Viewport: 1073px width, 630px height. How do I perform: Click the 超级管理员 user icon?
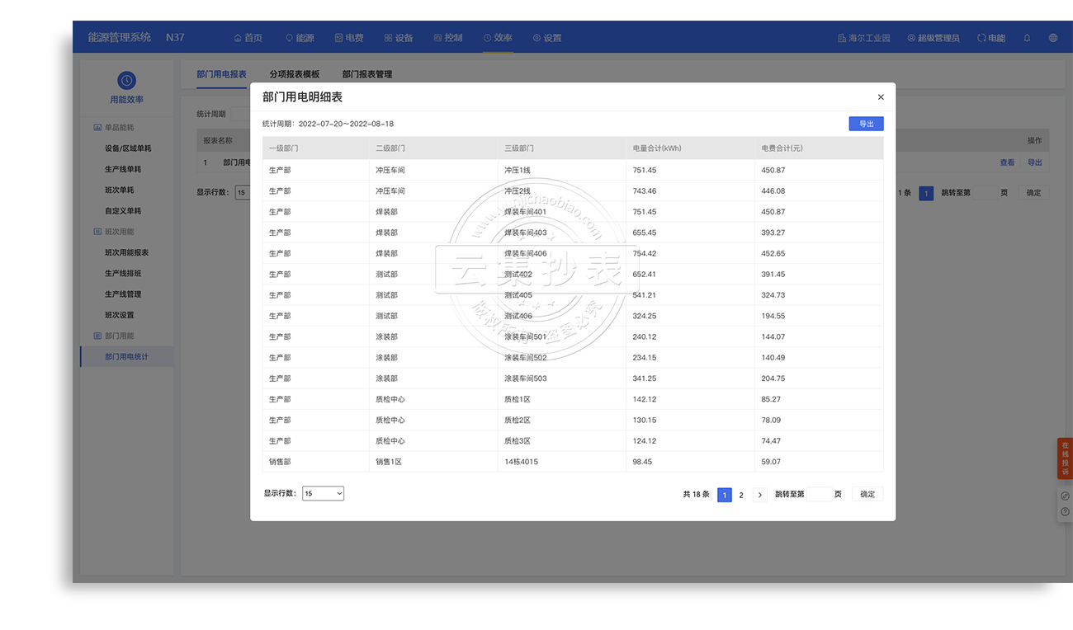coord(911,38)
